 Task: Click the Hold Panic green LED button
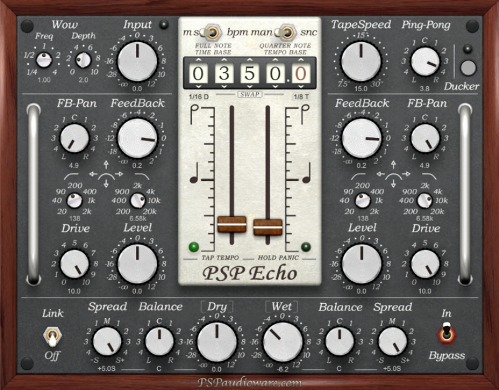point(305,246)
